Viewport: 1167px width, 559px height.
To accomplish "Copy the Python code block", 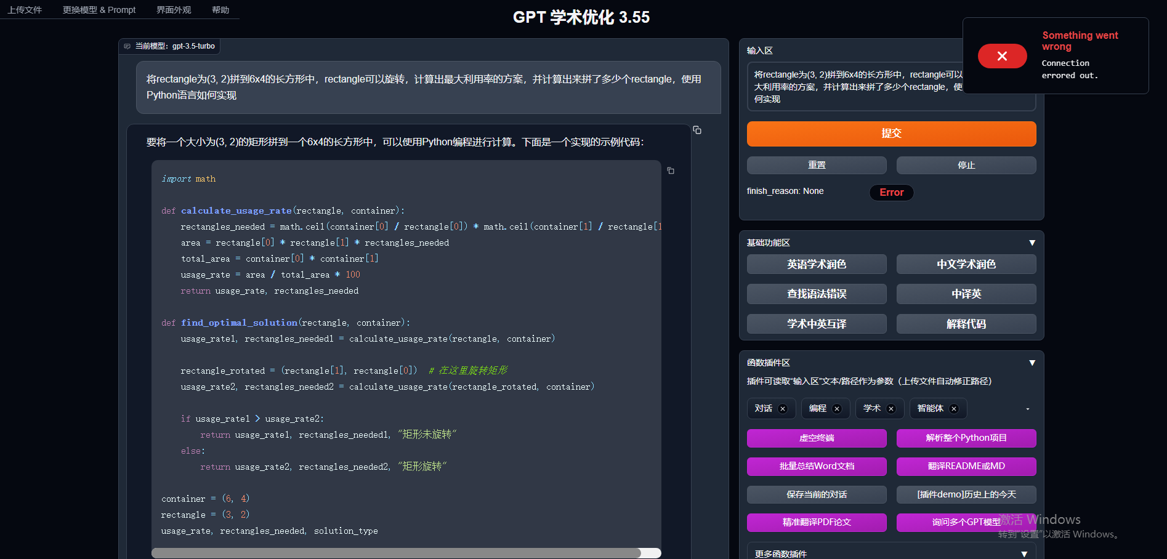I will click(671, 171).
